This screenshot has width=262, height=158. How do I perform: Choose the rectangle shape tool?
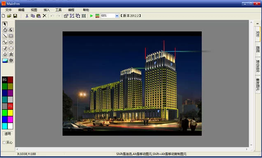(11, 36)
